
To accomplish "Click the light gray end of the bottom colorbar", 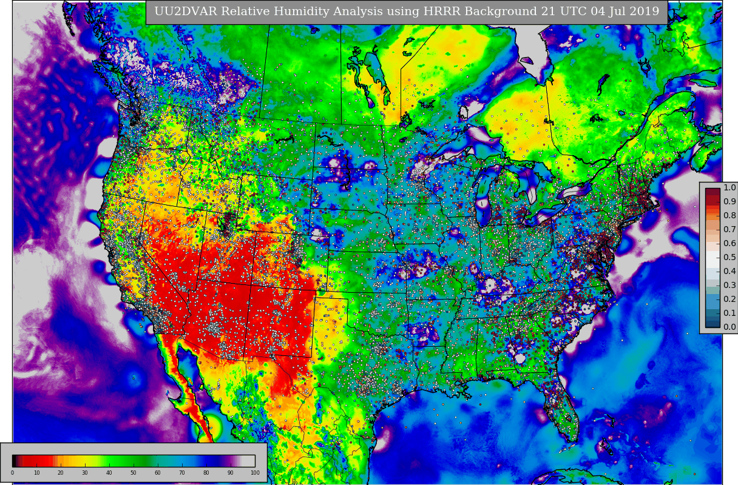I will 249,461.
